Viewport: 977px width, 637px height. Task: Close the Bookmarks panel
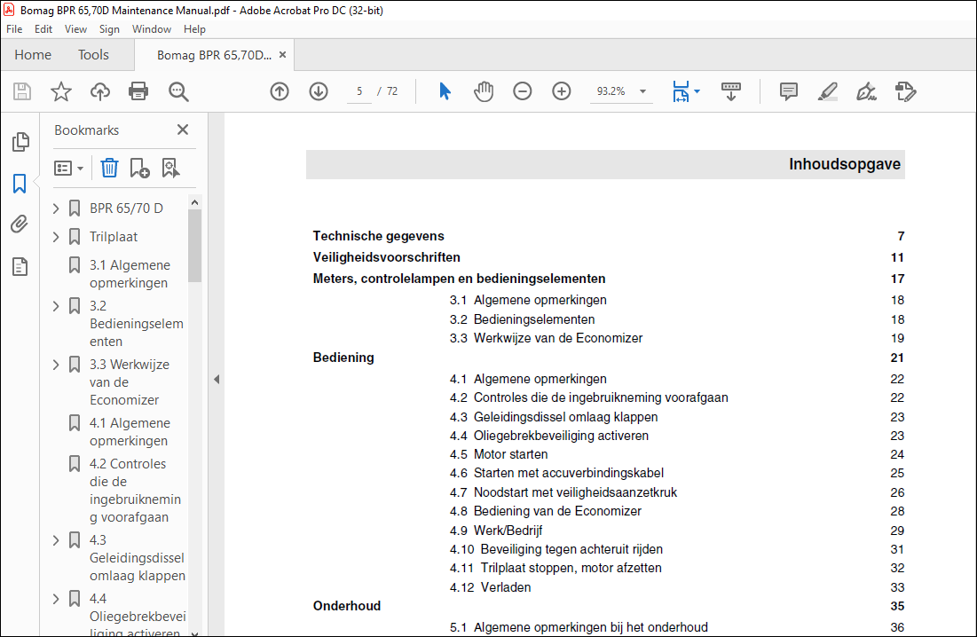tap(183, 130)
